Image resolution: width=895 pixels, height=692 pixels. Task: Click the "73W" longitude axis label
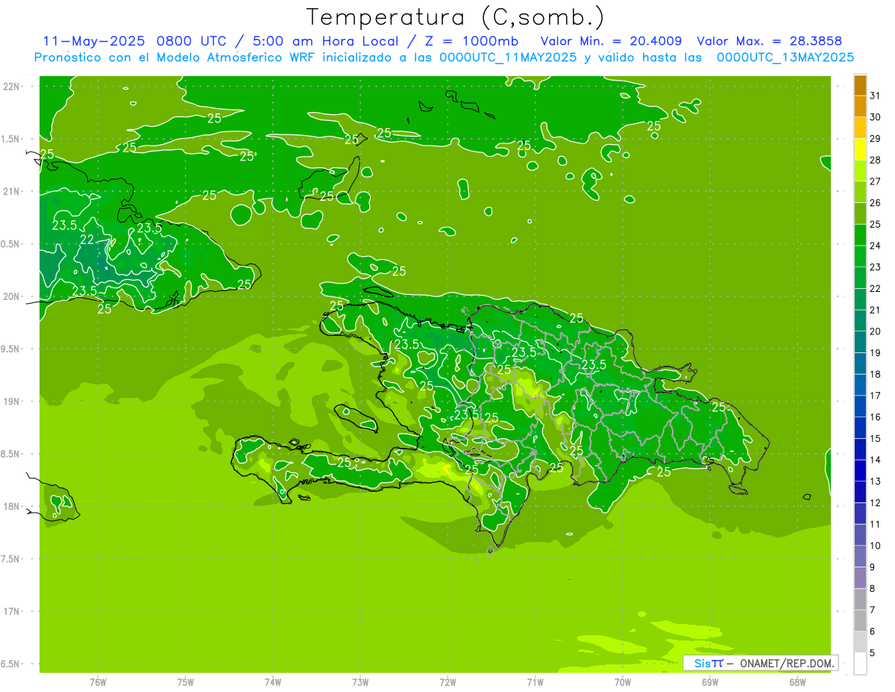(360, 682)
